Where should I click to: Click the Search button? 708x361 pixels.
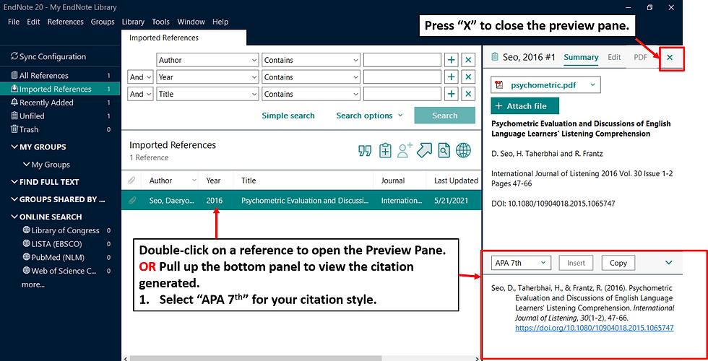(x=445, y=116)
